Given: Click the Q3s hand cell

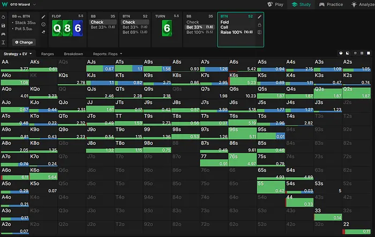Looking at the screenshot, I should coord(328,92).
